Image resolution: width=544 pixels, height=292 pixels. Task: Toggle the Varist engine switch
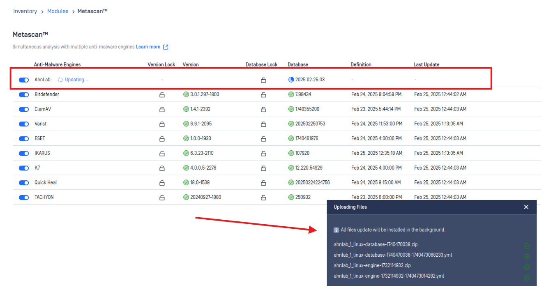[24, 124]
